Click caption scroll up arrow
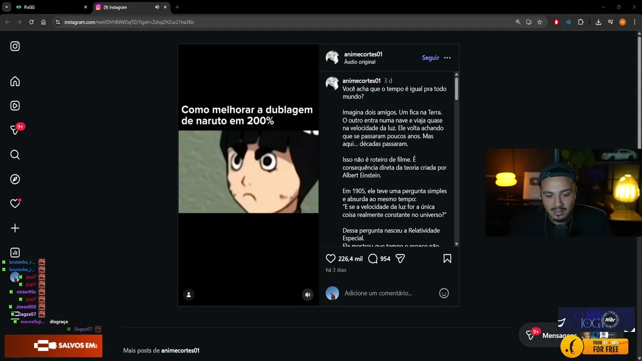Viewport: 642px width, 361px height. [x=456, y=75]
